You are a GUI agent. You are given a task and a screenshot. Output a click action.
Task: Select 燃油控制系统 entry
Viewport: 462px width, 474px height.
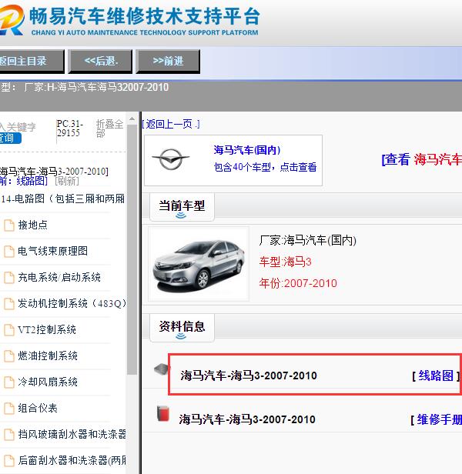click(x=48, y=355)
